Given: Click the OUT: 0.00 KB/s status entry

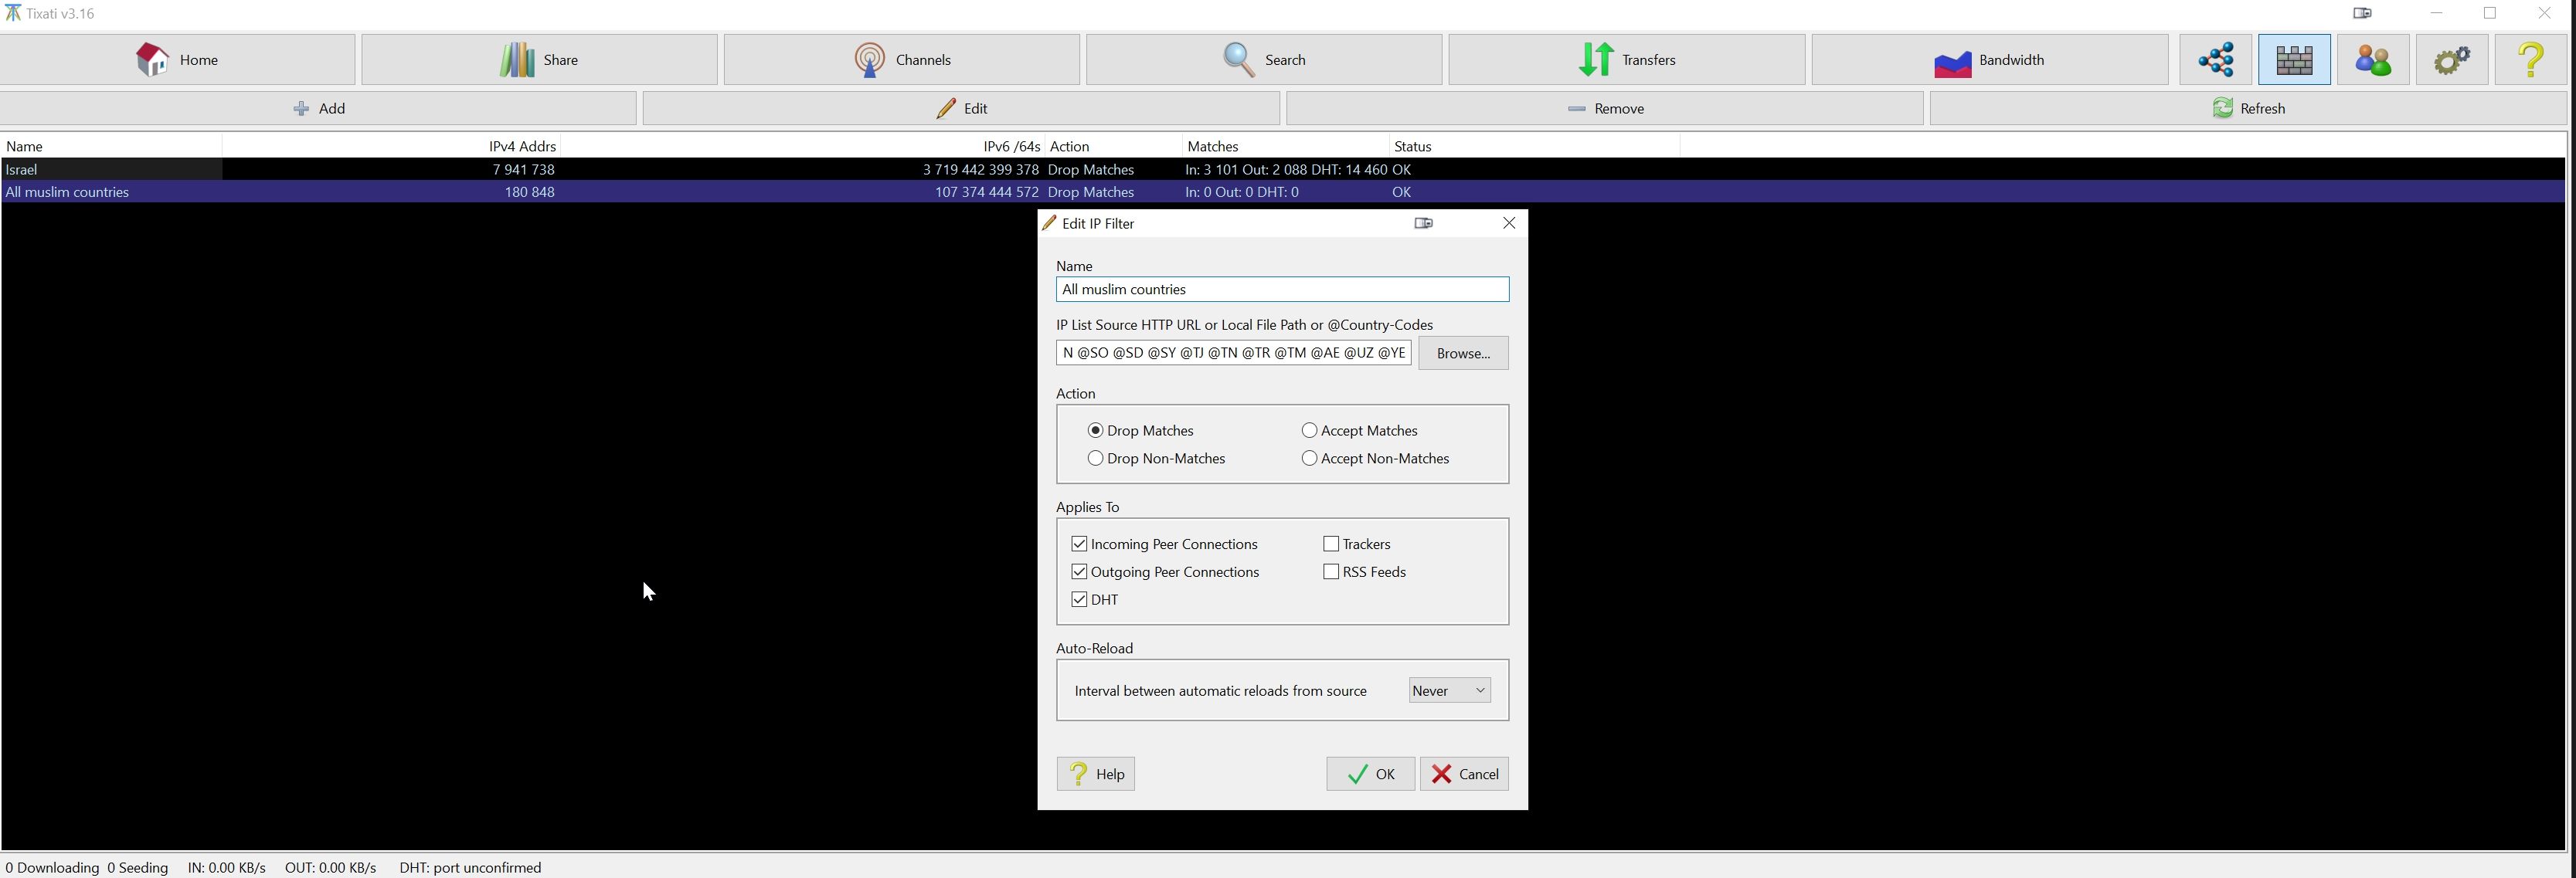Looking at the screenshot, I should [330, 867].
